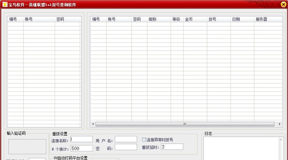The image size is (288, 160).
Task: Click 编号 header in the results table
Action: 98,19
